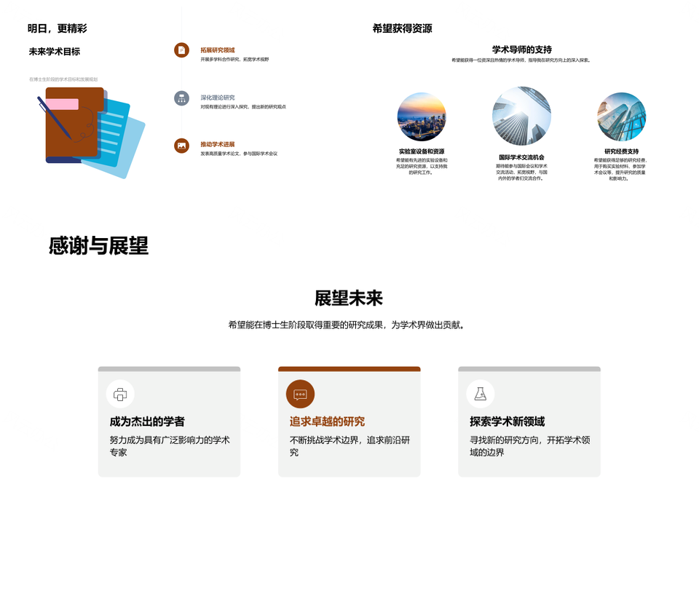Click the brown document icon beside 拓展研究领域

181,50
